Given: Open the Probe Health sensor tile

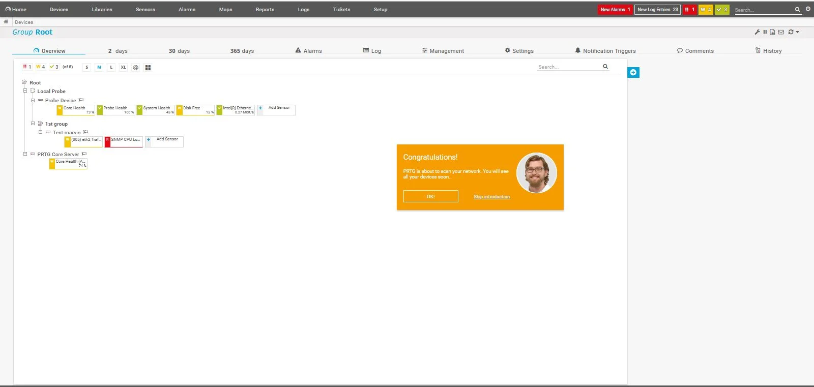Looking at the screenshot, I should 116,110.
